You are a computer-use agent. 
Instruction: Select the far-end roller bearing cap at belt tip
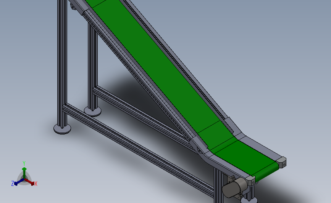tap(283, 162)
